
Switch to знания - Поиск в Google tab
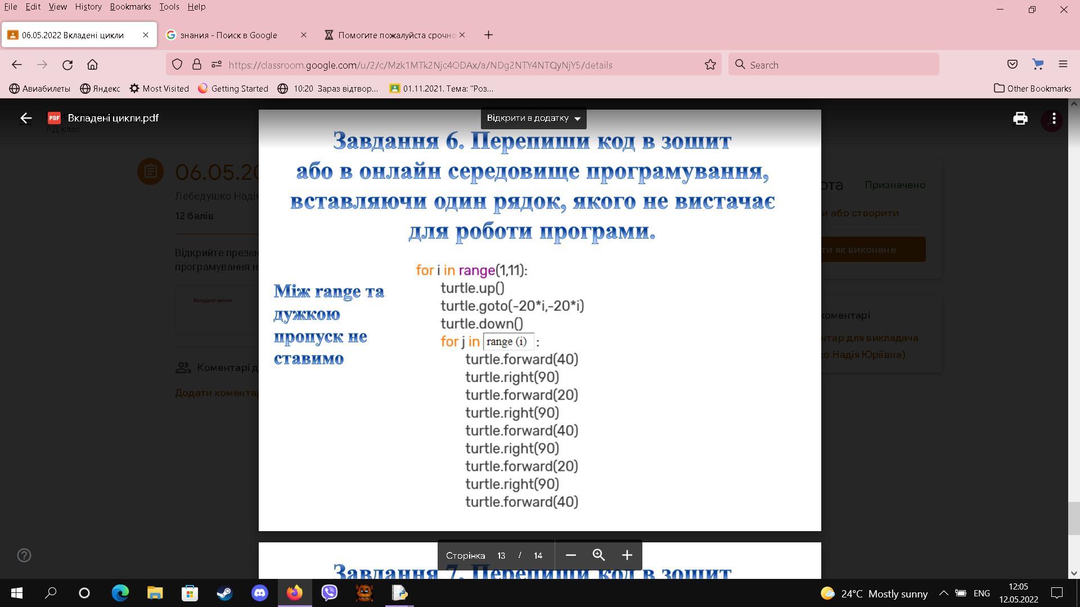point(228,35)
